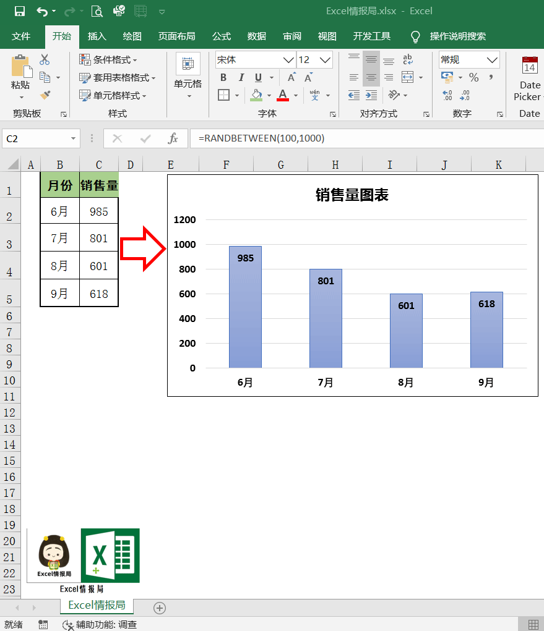The image size is (544, 631).
Task: Click the Increase Decimal icon
Action: [447, 95]
